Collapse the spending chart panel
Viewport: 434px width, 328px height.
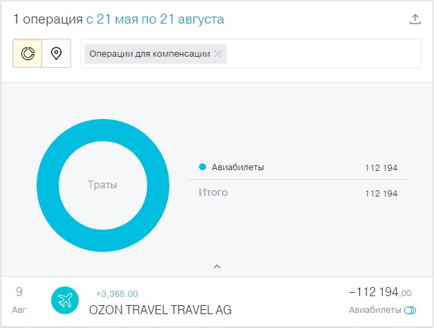point(217,266)
